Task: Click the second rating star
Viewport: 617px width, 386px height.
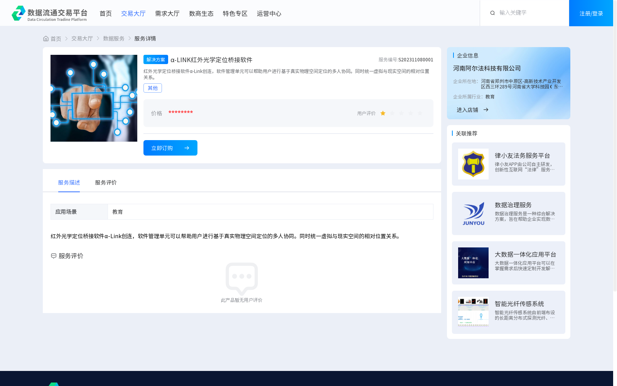Action: click(x=392, y=113)
